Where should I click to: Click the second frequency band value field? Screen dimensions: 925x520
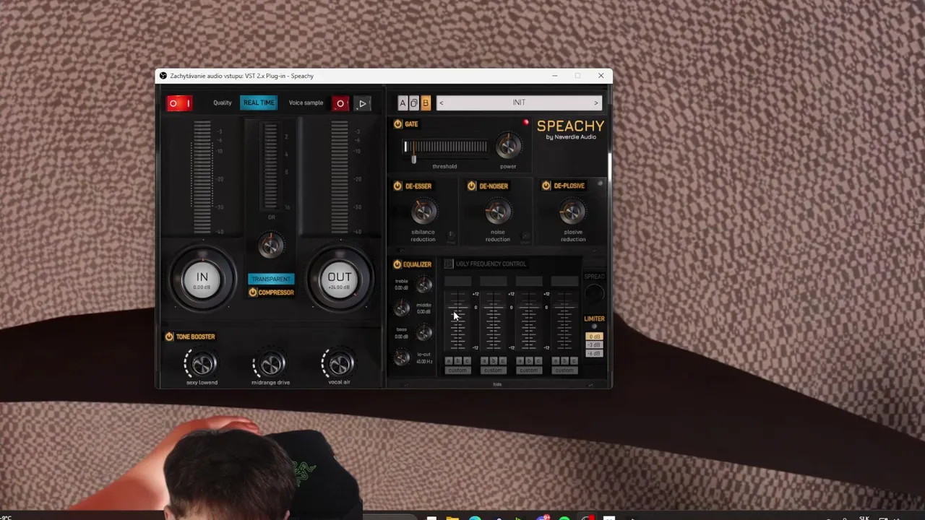[494, 281]
